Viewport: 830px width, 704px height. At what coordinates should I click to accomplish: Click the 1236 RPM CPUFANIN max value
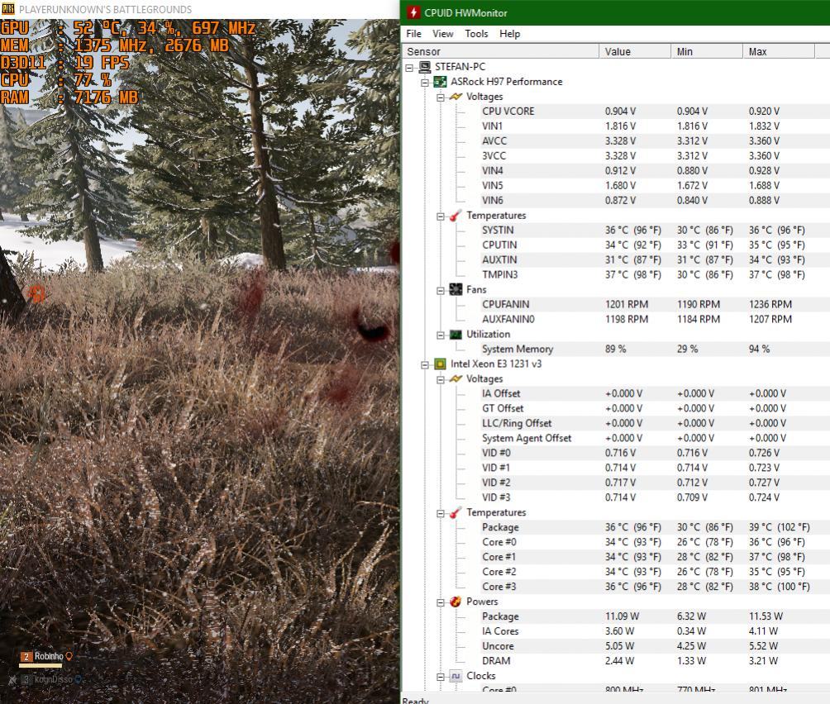pyautogui.click(x=770, y=304)
